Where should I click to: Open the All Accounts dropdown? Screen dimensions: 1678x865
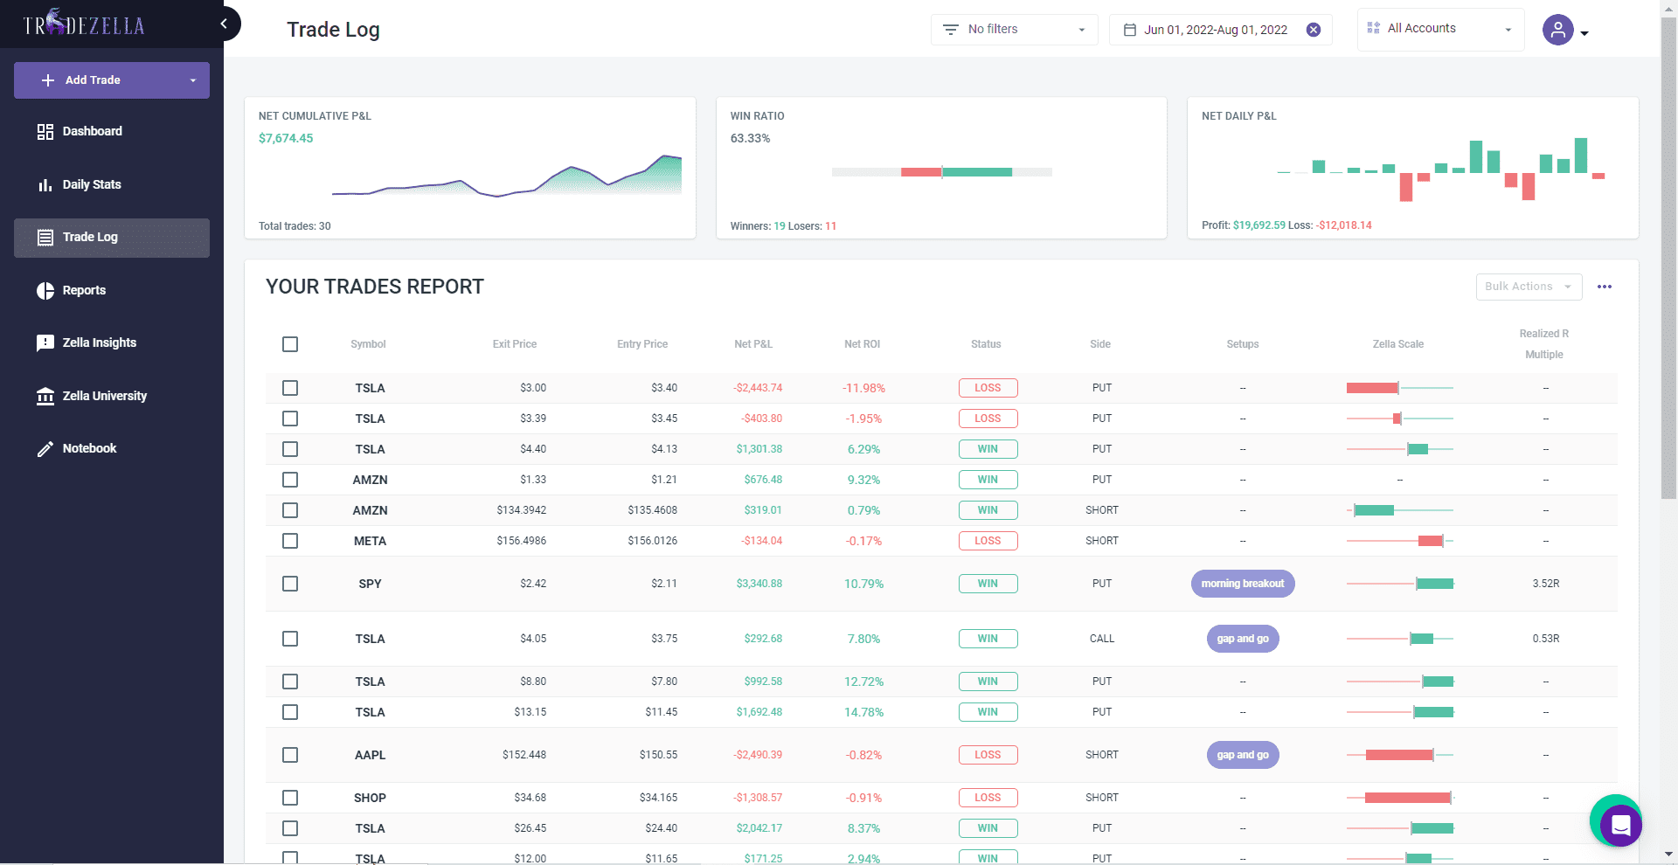tap(1440, 29)
